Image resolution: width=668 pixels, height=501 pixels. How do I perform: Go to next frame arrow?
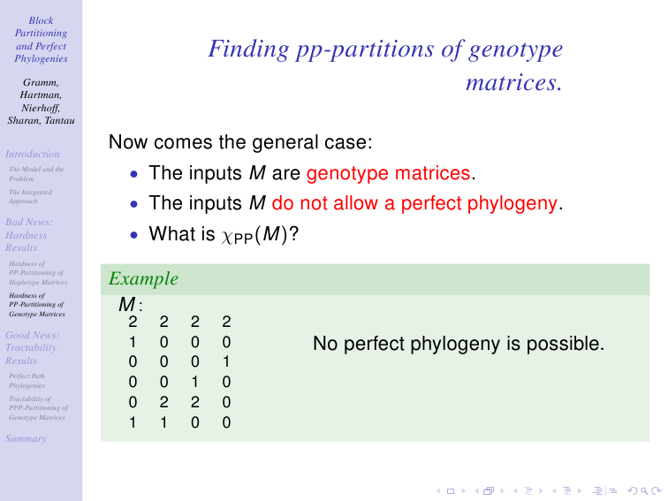click(503, 490)
